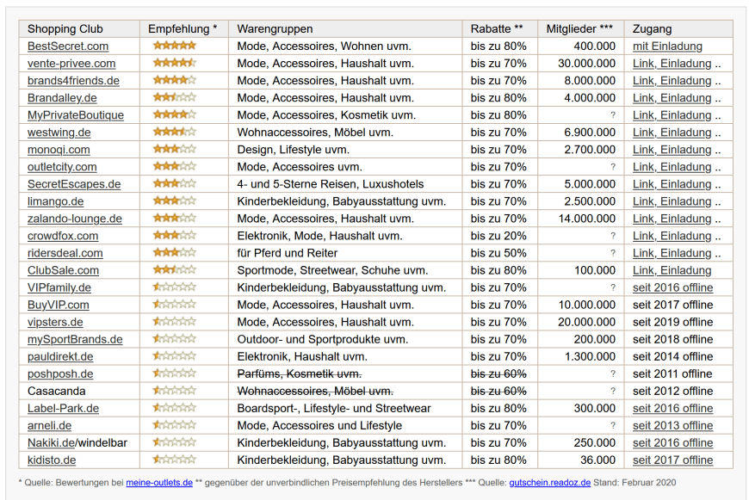Click the "seit 2017 offline" link for kidisto.de

tap(672, 460)
